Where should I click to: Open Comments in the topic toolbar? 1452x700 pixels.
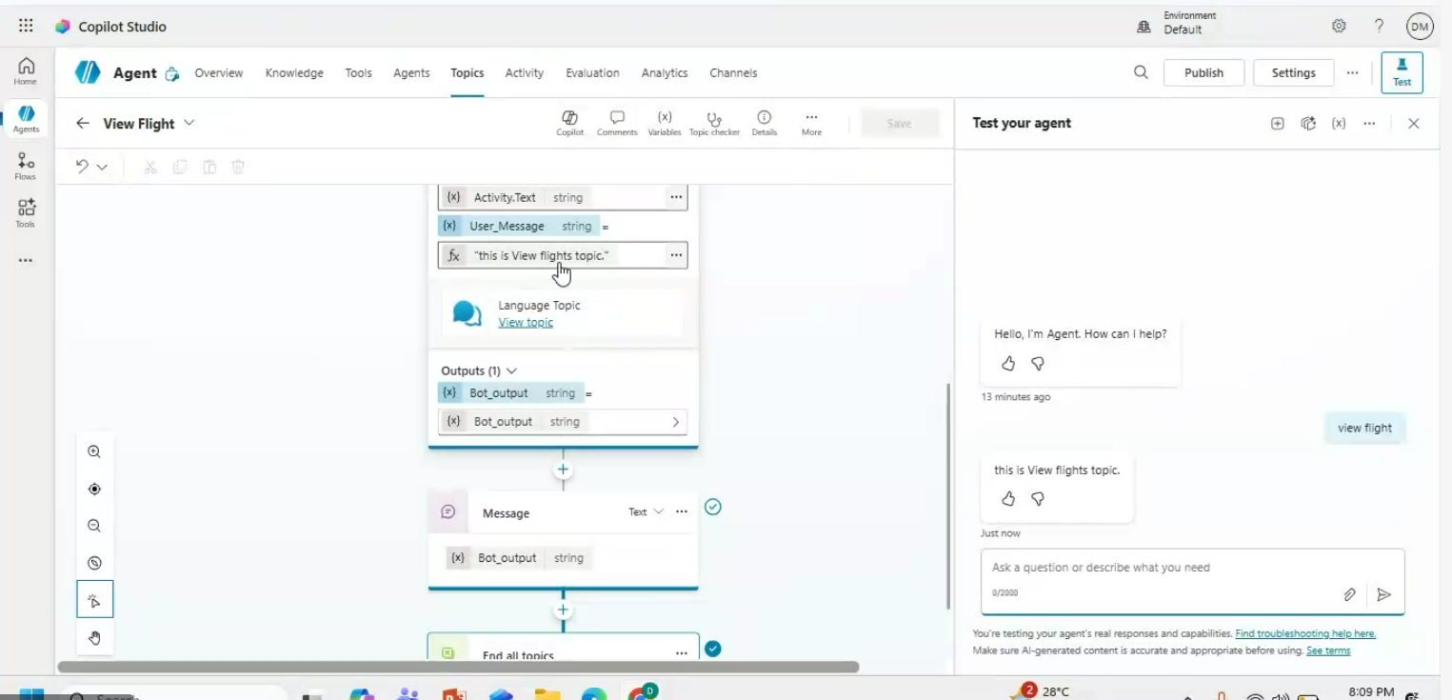617,123
